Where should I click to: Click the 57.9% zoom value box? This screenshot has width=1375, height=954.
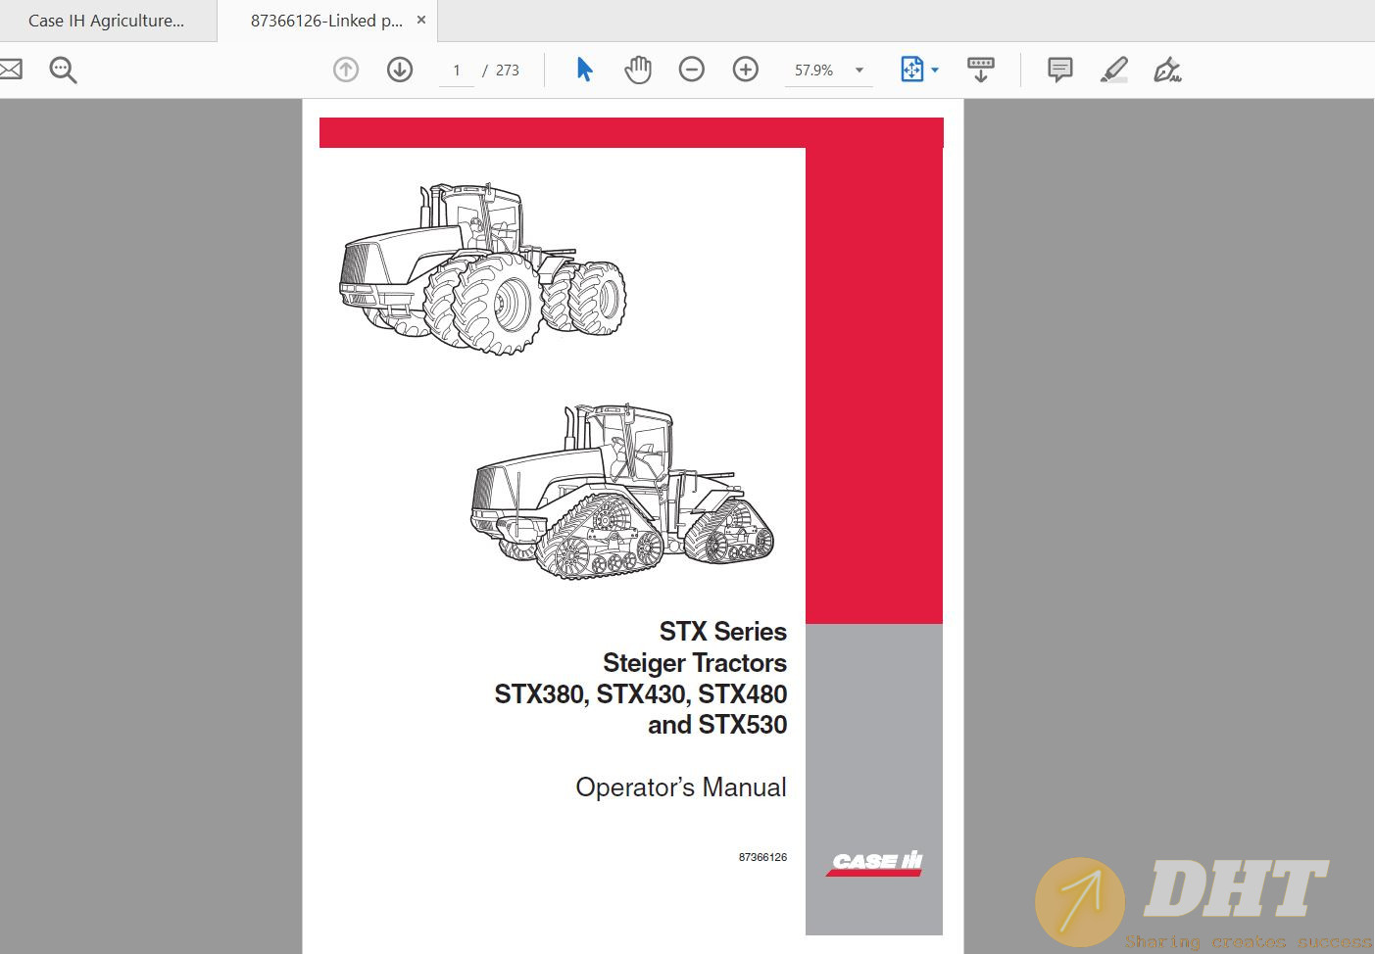814,71
